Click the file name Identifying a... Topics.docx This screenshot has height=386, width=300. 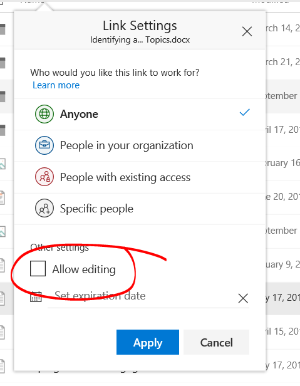point(140,40)
